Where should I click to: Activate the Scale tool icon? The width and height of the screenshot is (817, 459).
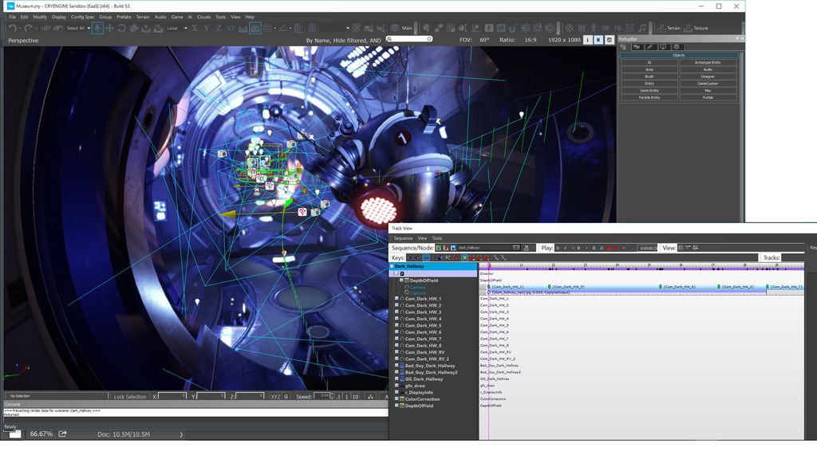[x=133, y=28]
